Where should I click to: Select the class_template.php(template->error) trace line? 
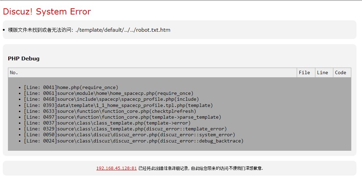click(107, 123)
